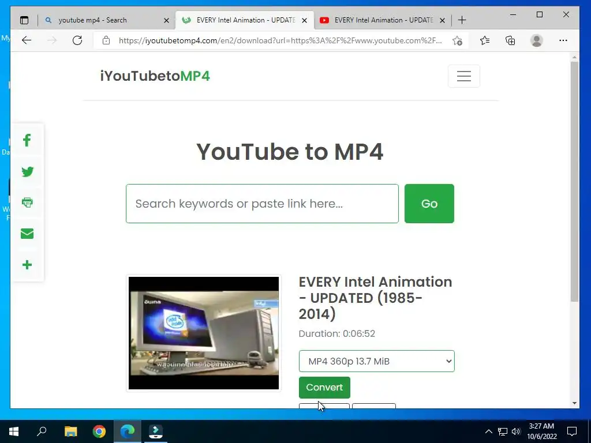Click the Convert button
591x443 pixels.
[x=324, y=387]
